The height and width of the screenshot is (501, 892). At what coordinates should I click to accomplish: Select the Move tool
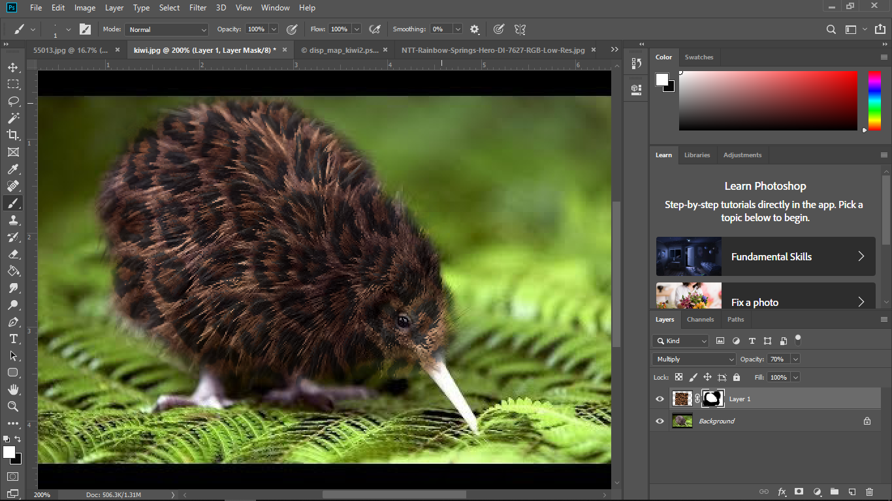pyautogui.click(x=13, y=68)
